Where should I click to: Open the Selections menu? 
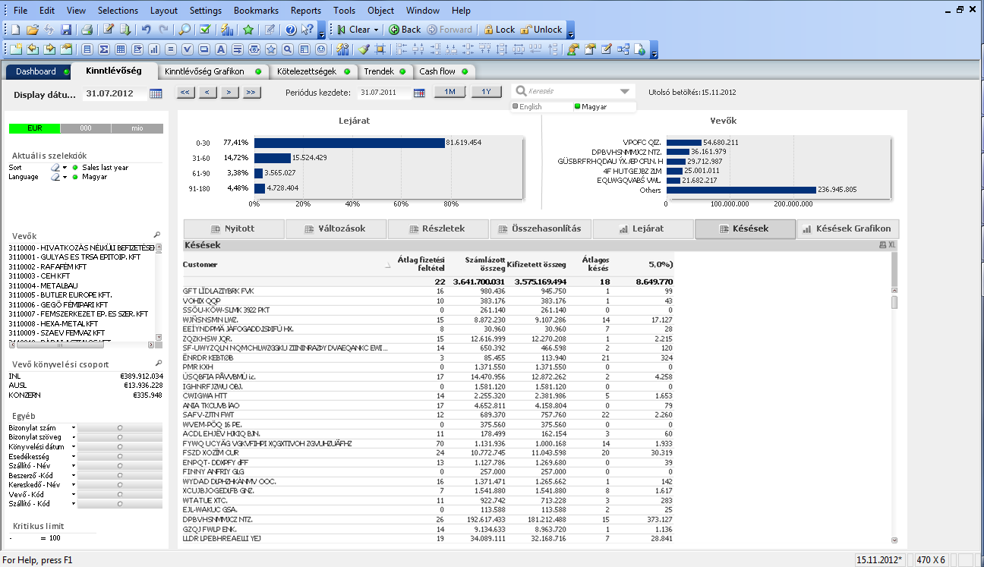coord(118,11)
